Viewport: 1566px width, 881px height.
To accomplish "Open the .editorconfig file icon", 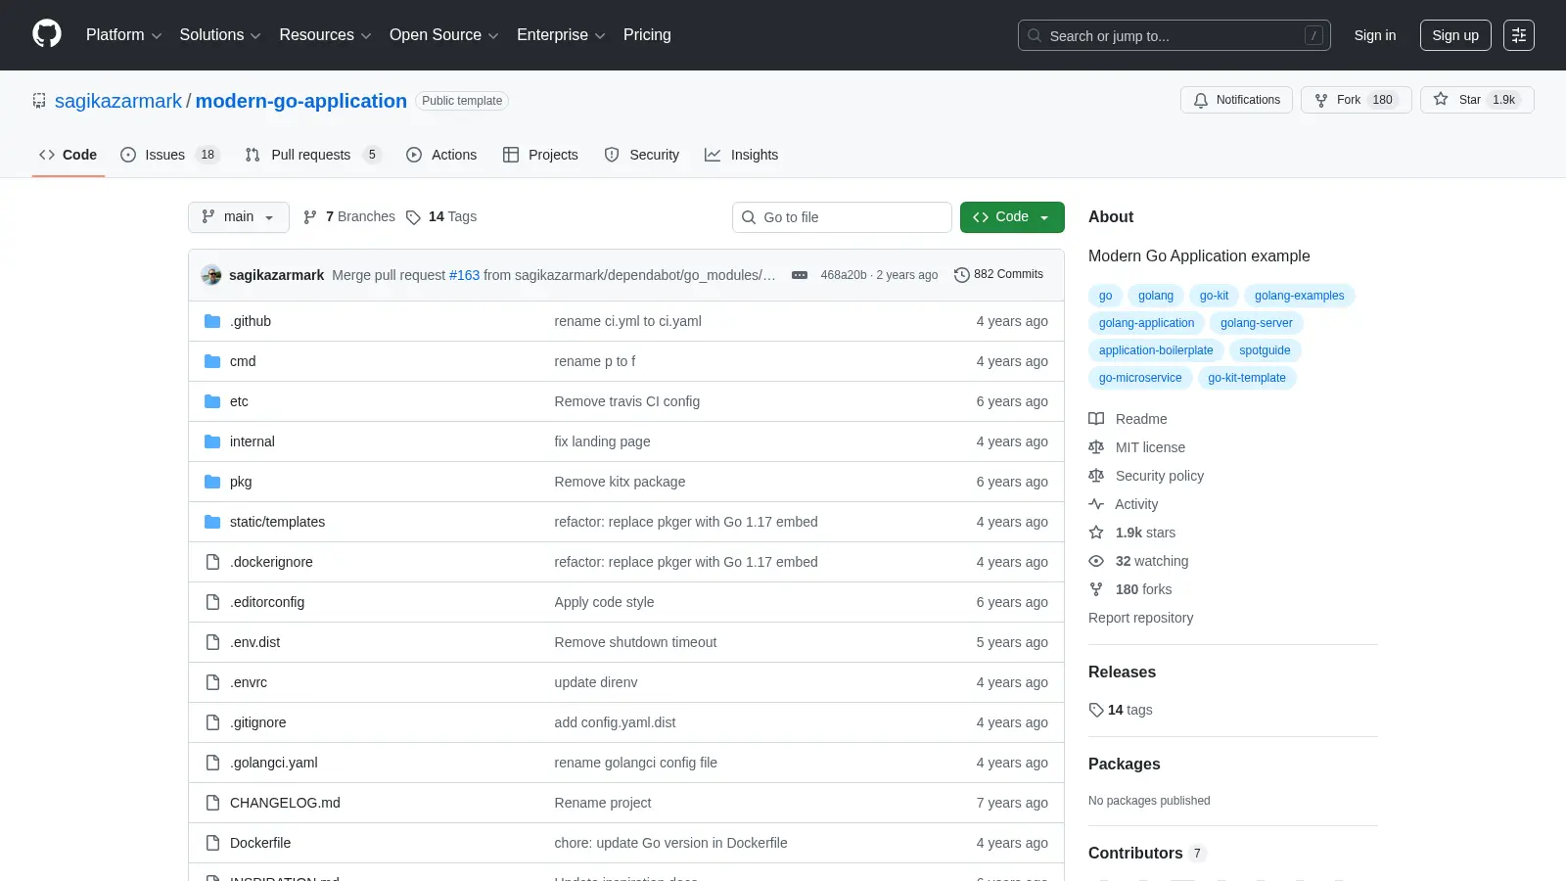I will click(212, 602).
